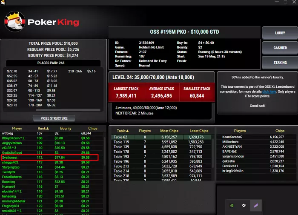
Task: Click the Smallest Stack 60,844 box
Action: tap(197, 92)
